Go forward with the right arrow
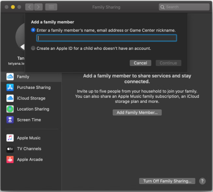This screenshot has width=213, height=192. click(x=38, y=7)
